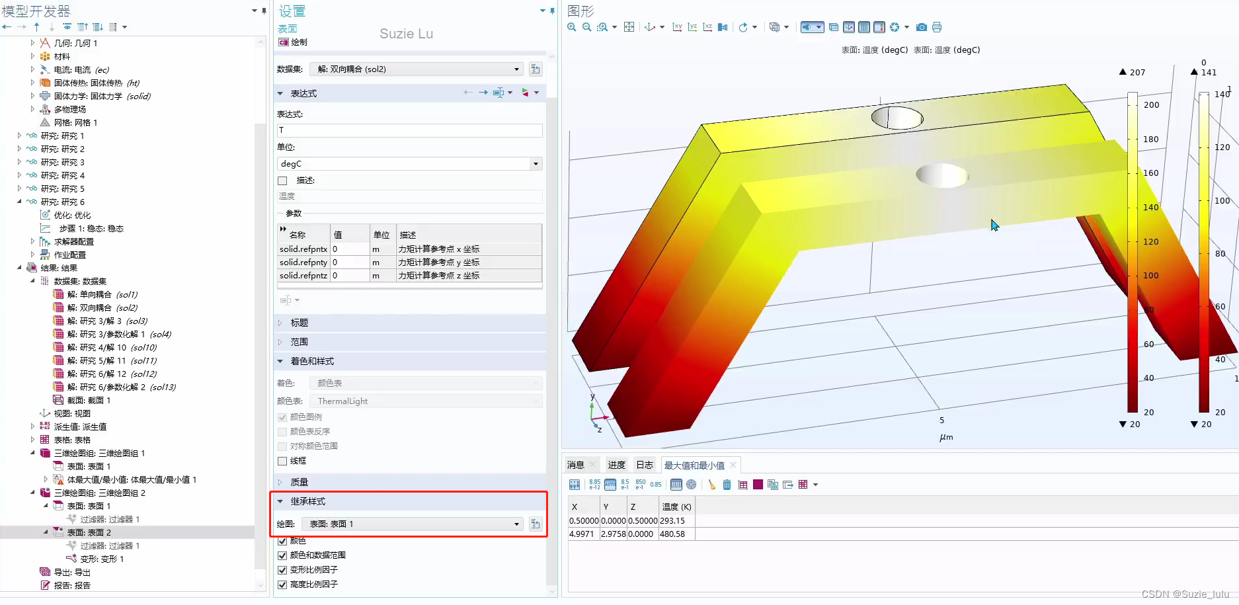Toggle the 颜色表反序 checkbox

pos(282,431)
